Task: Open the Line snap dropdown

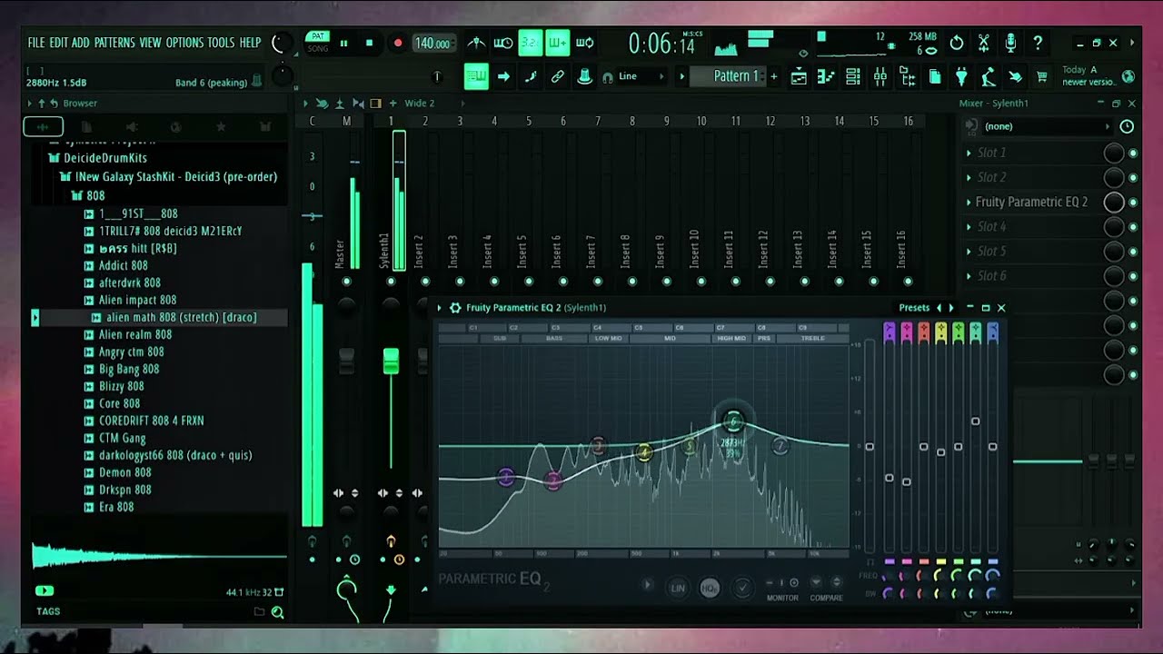Action: point(641,76)
